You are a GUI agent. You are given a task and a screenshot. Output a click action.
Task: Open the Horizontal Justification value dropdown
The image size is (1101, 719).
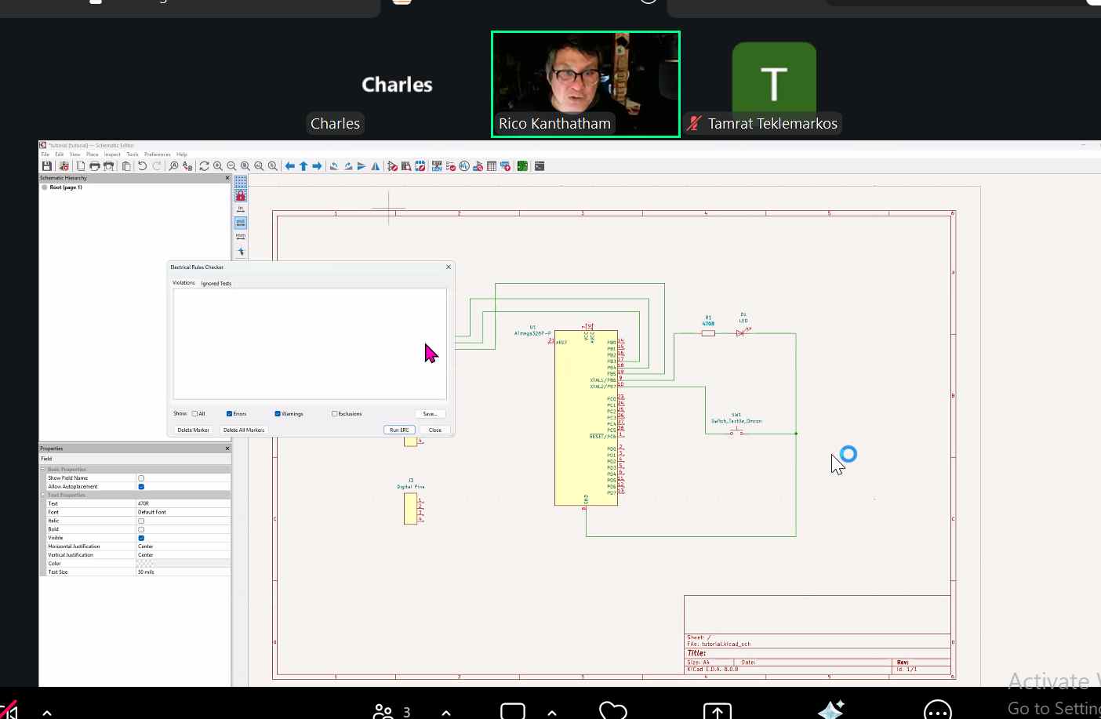point(183,547)
